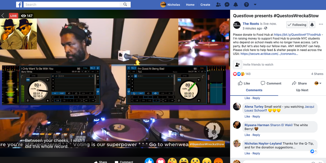Open Messenger from the top bar

click(x=227, y=4)
